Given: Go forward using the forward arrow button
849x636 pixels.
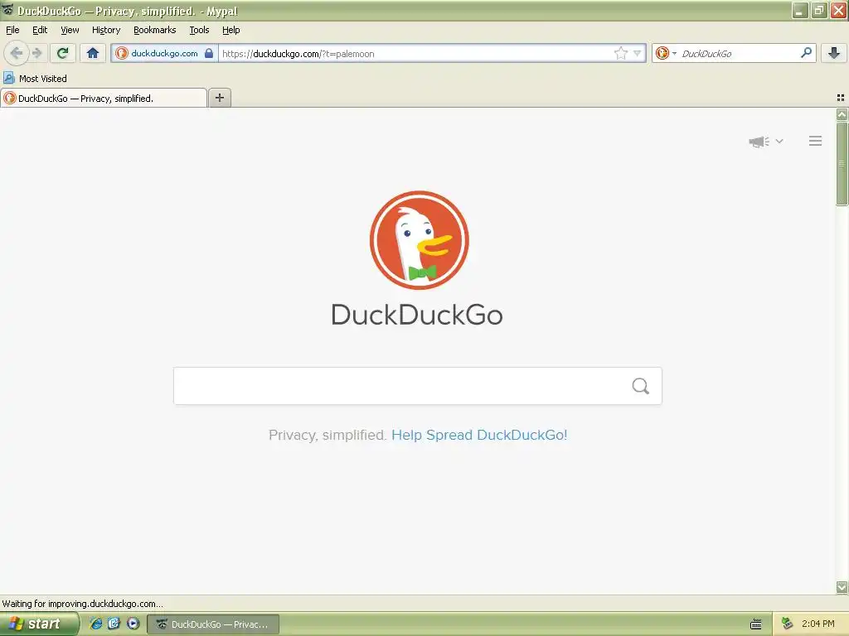Looking at the screenshot, I should tap(36, 53).
